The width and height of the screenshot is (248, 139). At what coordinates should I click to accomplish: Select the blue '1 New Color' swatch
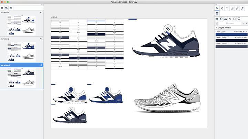231,33
